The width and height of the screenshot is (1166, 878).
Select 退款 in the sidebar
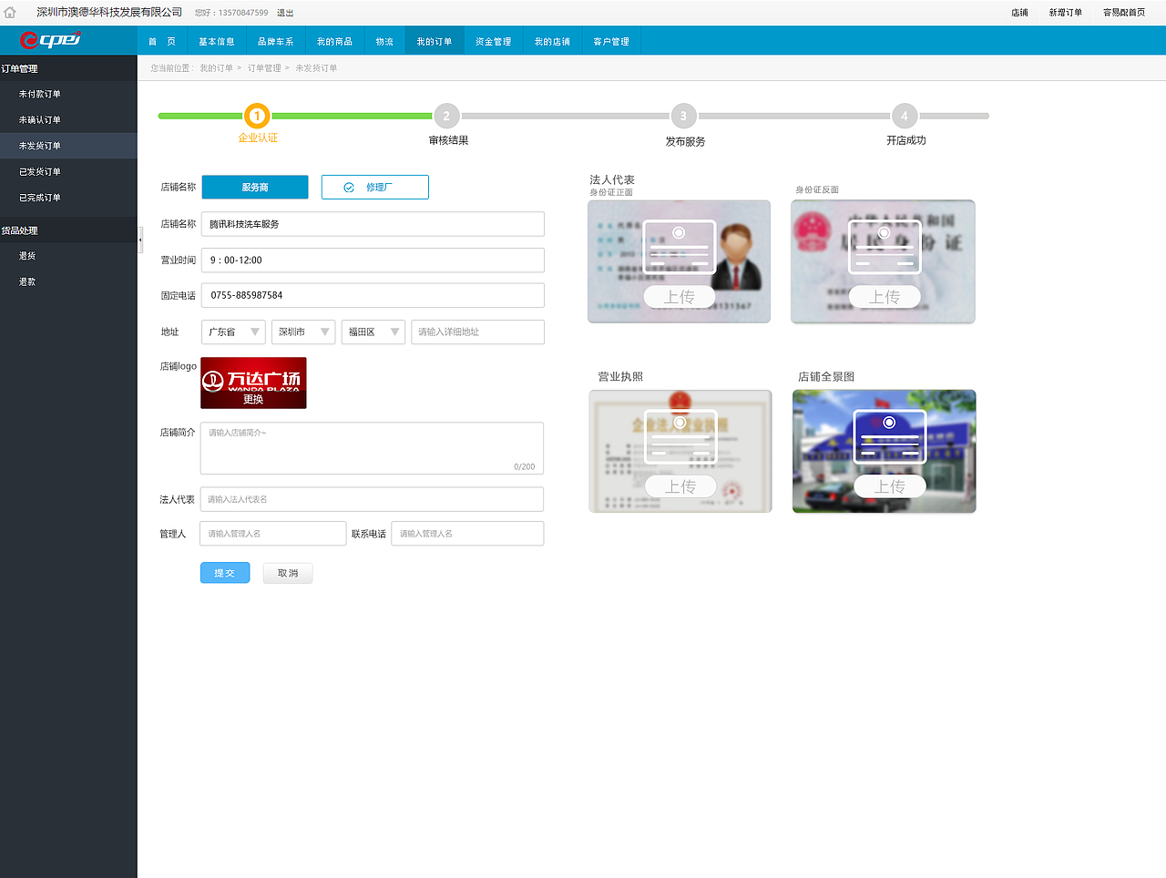pos(68,281)
